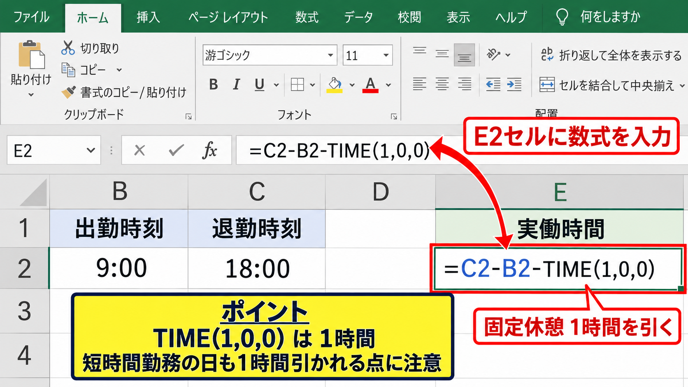Open the ヘルプ (Help) tab
Viewport: 688px width, 387px height.
pyautogui.click(x=511, y=17)
